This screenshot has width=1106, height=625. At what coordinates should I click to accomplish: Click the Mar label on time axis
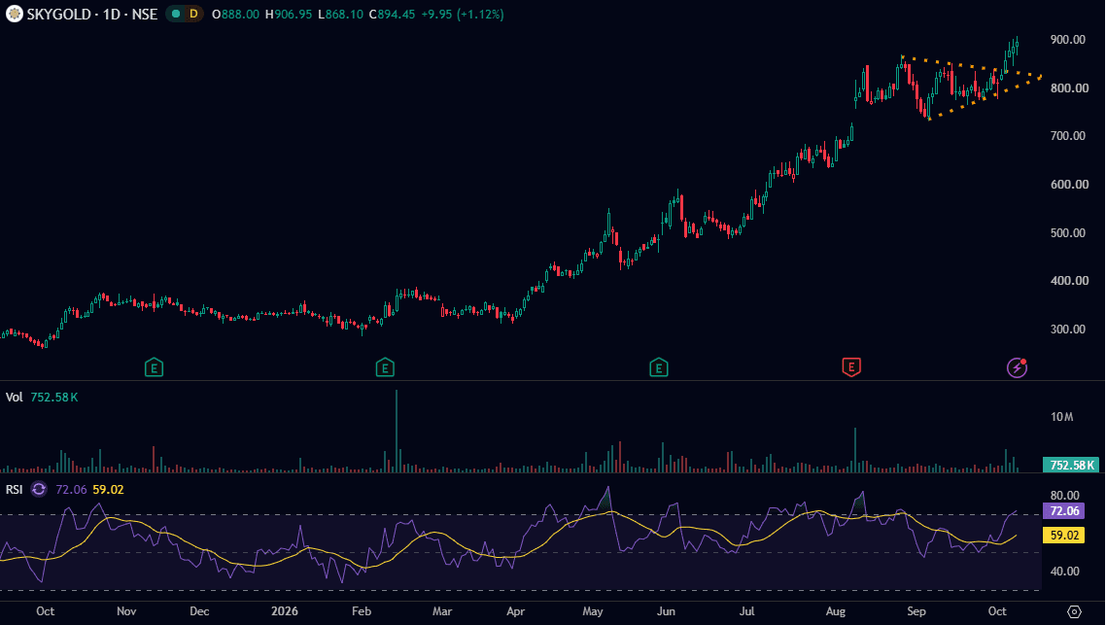click(x=442, y=610)
